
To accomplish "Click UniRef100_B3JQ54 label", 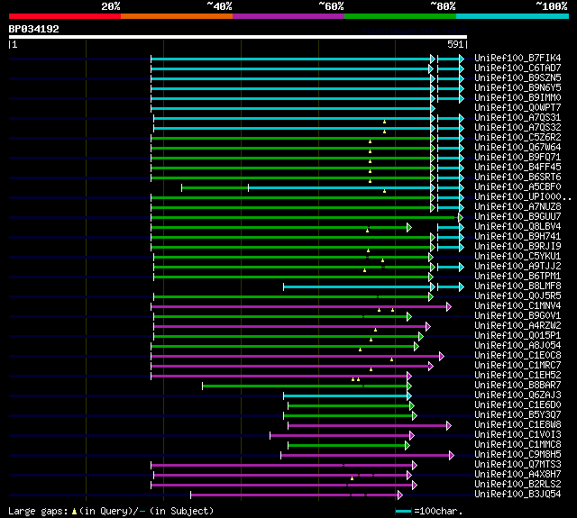I will click(517, 495).
